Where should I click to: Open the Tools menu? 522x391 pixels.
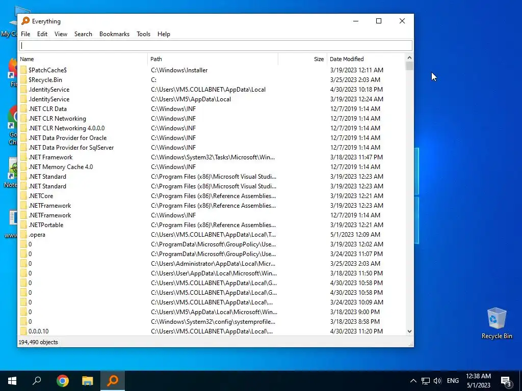pos(143,34)
